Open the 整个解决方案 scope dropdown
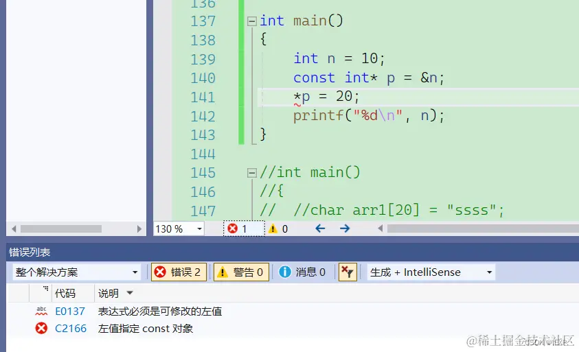The width and height of the screenshot is (579, 352). tap(77, 272)
